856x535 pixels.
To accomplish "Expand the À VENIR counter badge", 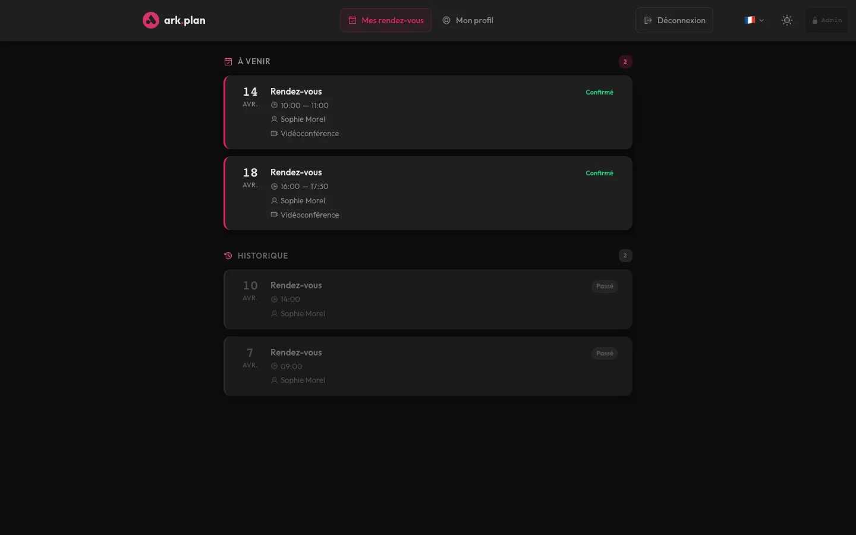I will tap(625, 61).
